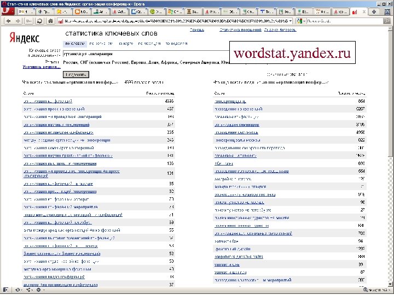Viewport: 394px width, 295px height.
Task: Click the left column count 4996
Action: (x=169, y=102)
